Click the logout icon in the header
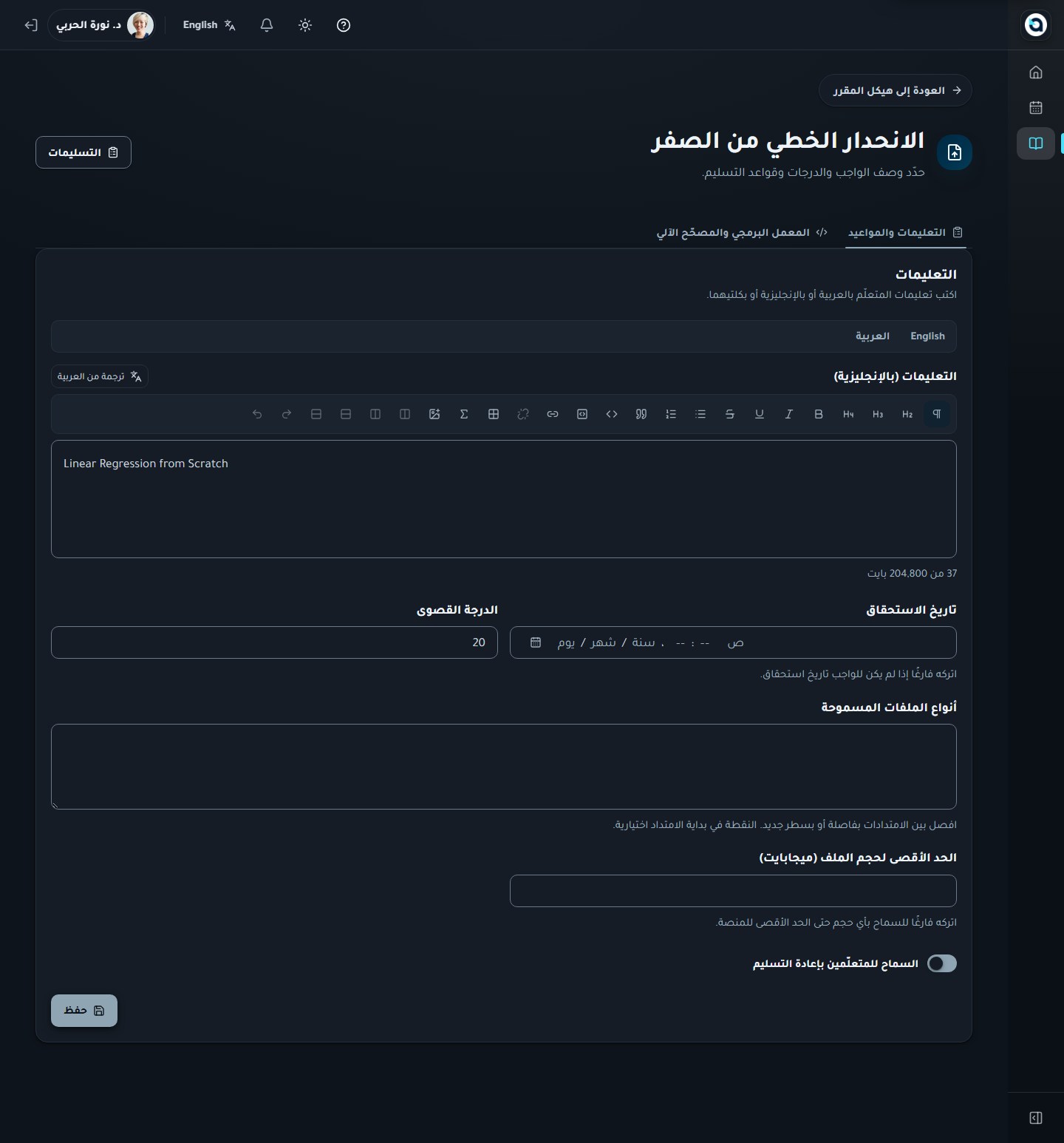This screenshot has height=1143, width=1064. click(30, 25)
